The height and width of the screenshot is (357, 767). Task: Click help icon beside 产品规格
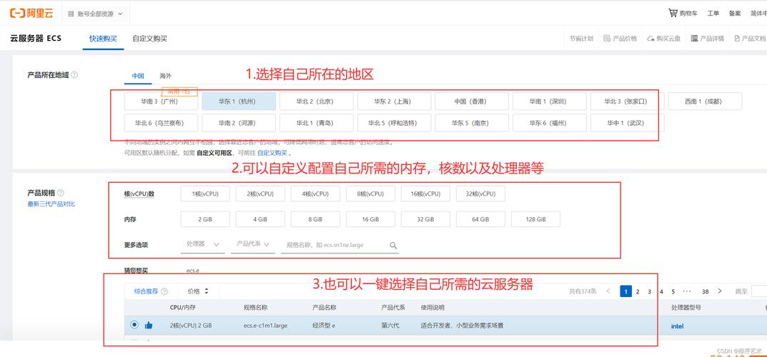(61, 193)
